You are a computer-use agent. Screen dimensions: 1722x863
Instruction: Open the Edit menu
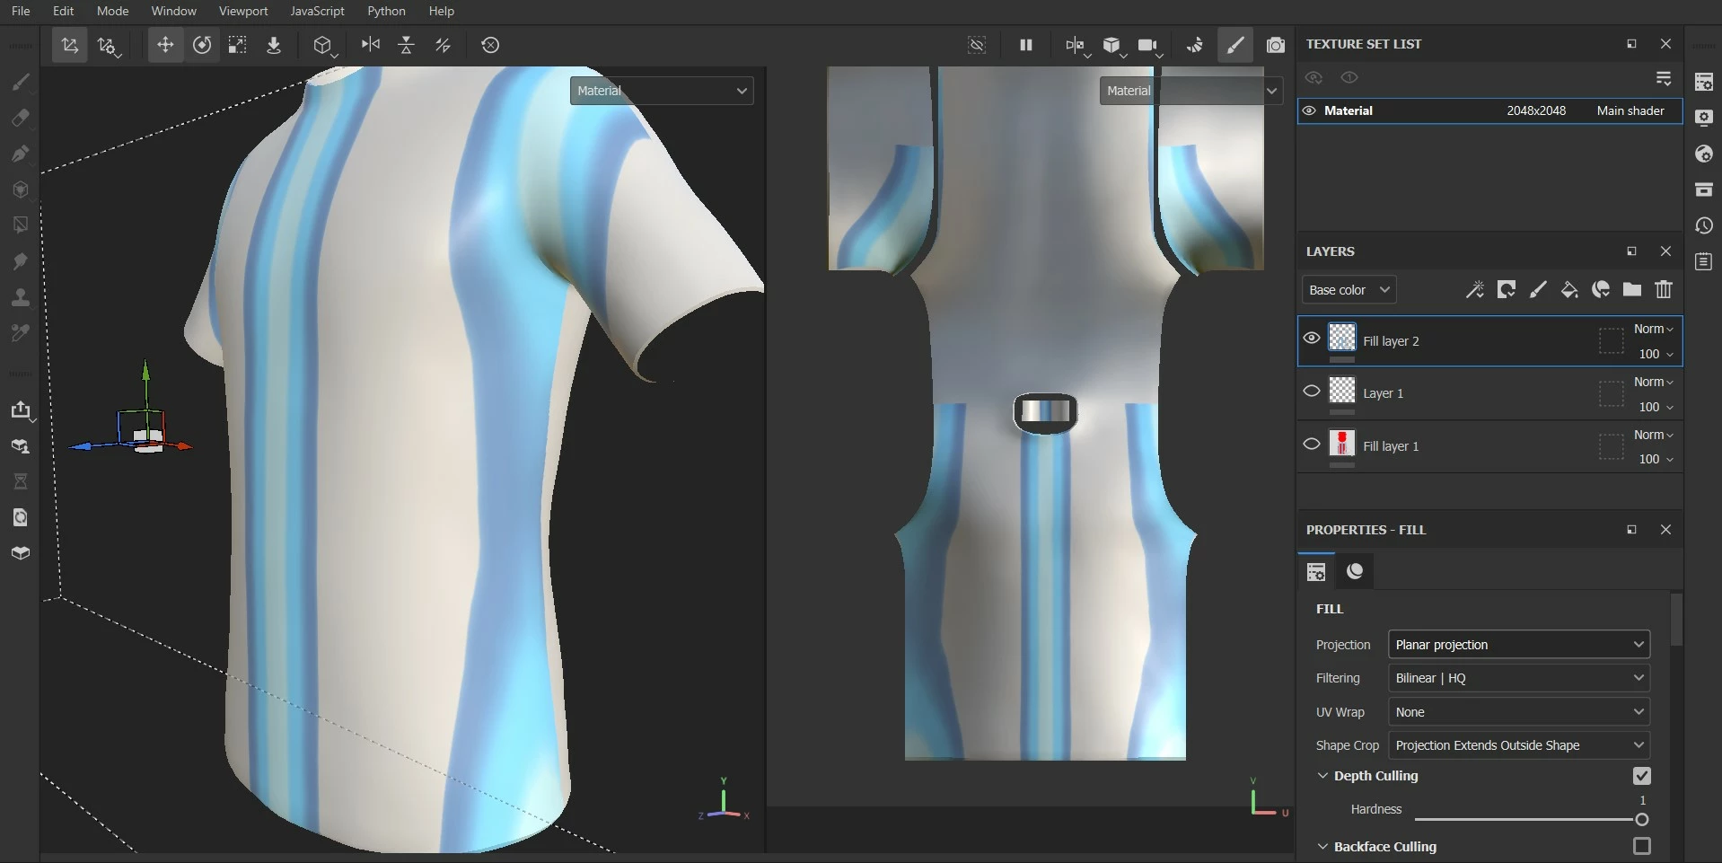click(x=63, y=11)
